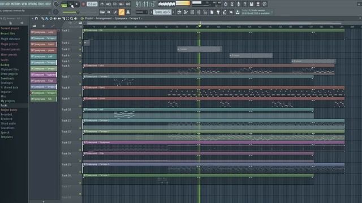The height and width of the screenshot is (203, 362).
Task: Click the download update icon
Action: point(238,12)
